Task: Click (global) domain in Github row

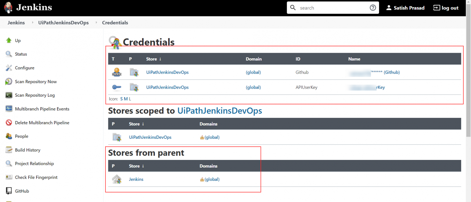Action: coord(253,72)
